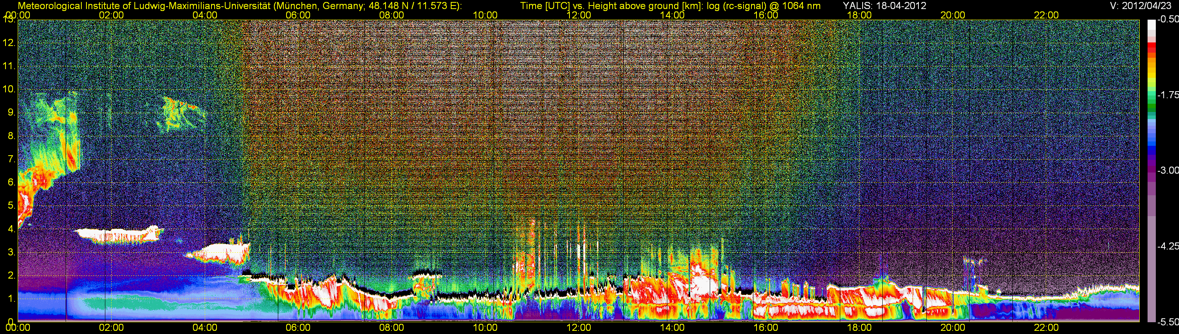1179x334 pixels.
Task: Click the 14:00 label on top time axis
Action: [x=672, y=15]
